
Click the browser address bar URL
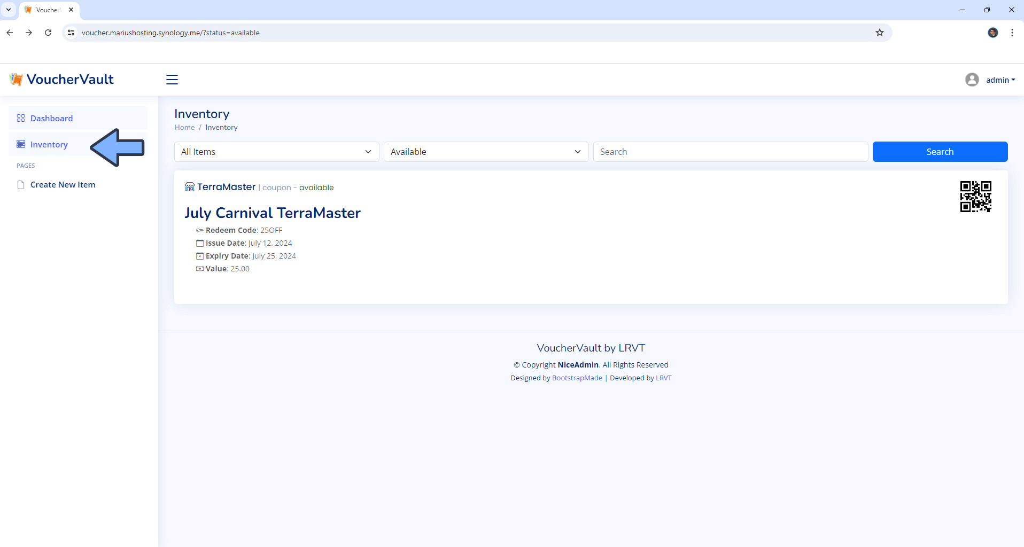(x=170, y=33)
